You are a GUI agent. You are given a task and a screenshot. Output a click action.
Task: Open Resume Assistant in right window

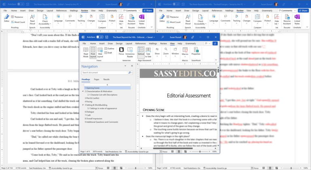tap(287, 19)
